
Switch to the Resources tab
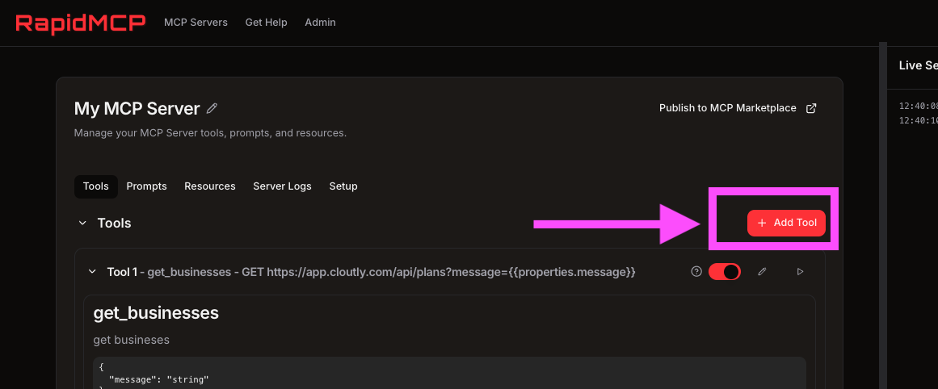coord(210,186)
